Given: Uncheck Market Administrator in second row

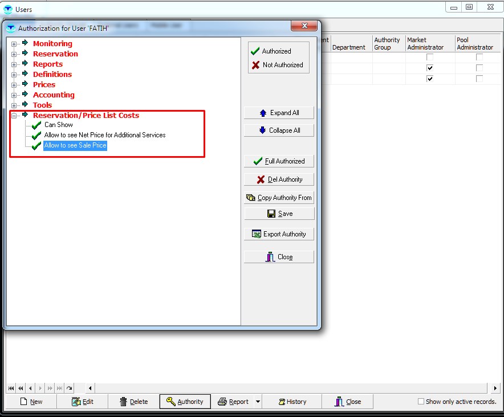Looking at the screenshot, I should pos(430,68).
